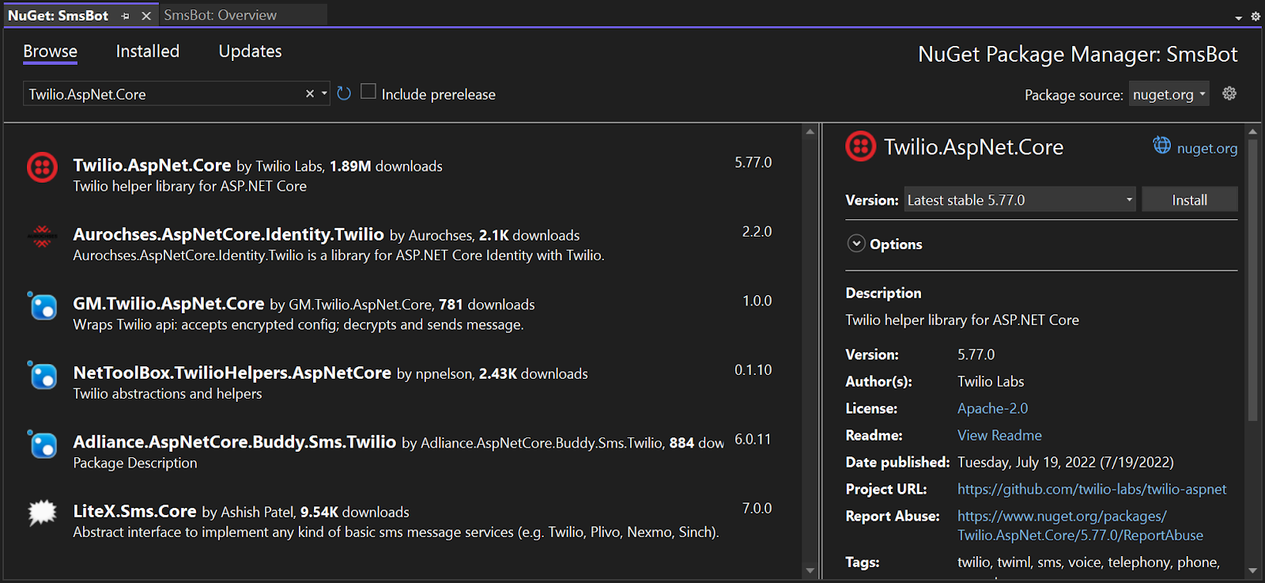Open the Apache-2.0 license link
The image size is (1265, 583).
(992, 408)
